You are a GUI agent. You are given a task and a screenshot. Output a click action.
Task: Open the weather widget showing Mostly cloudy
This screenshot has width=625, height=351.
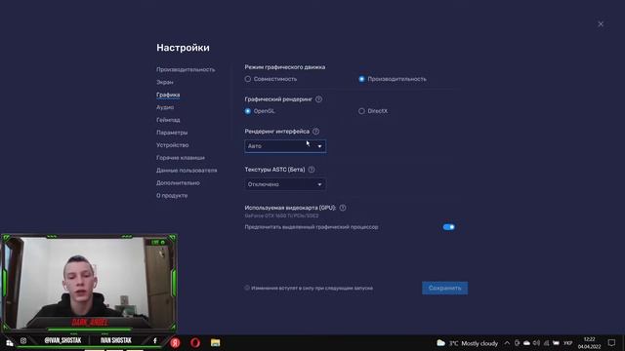tap(467, 343)
